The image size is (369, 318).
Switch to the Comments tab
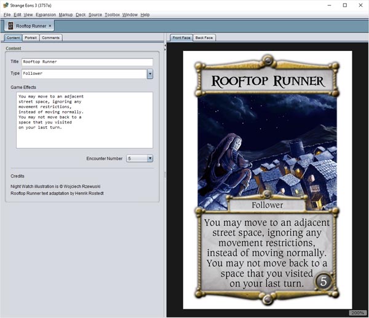[51, 37]
